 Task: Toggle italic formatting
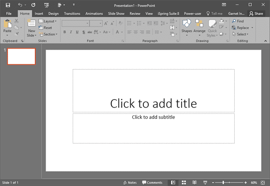71,32
